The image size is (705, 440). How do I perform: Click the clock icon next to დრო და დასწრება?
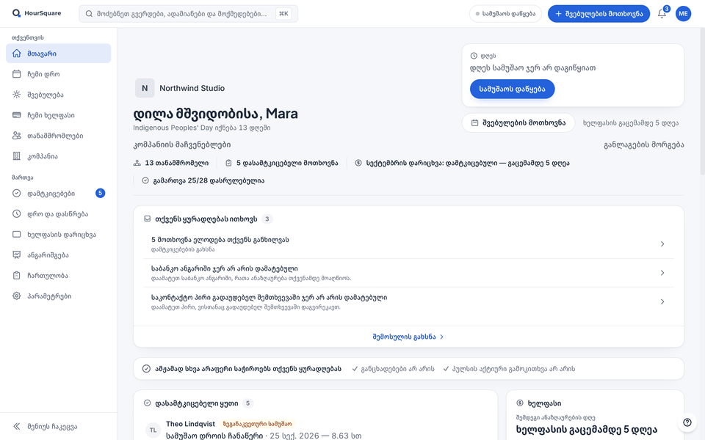pyautogui.click(x=17, y=213)
